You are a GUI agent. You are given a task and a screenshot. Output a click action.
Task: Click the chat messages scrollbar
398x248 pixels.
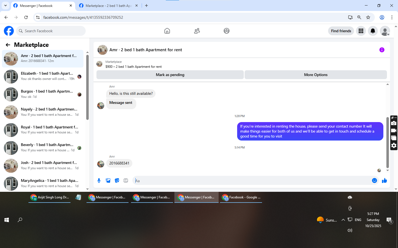click(387, 142)
